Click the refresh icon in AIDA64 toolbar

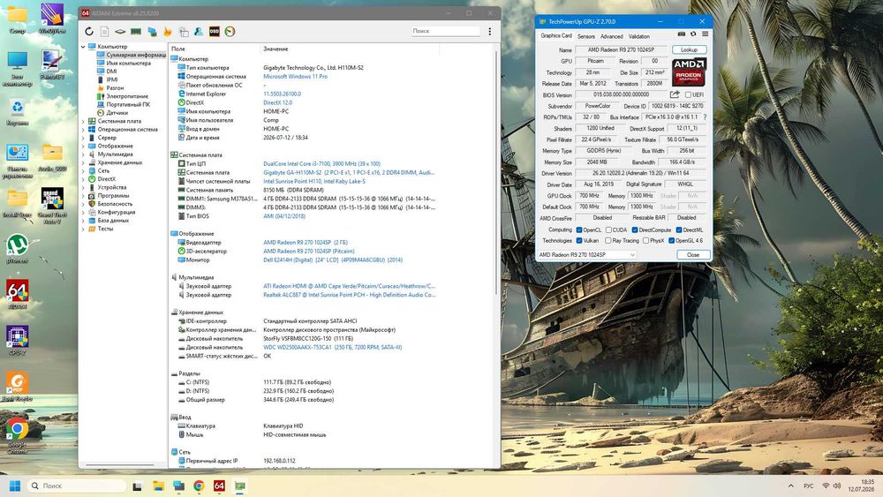point(89,32)
